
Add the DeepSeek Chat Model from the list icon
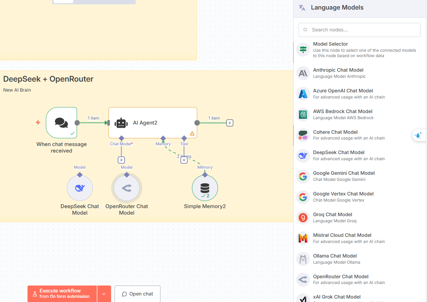click(303, 156)
